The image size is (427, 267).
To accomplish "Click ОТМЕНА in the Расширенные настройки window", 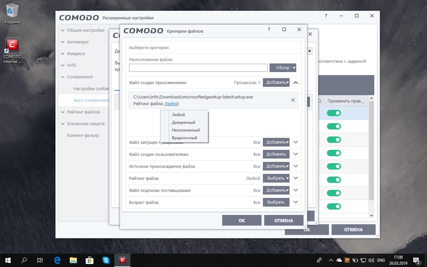I will [353, 230].
